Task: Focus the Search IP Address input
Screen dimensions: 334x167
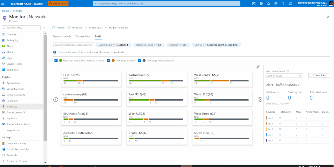Action: click(x=74, y=45)
